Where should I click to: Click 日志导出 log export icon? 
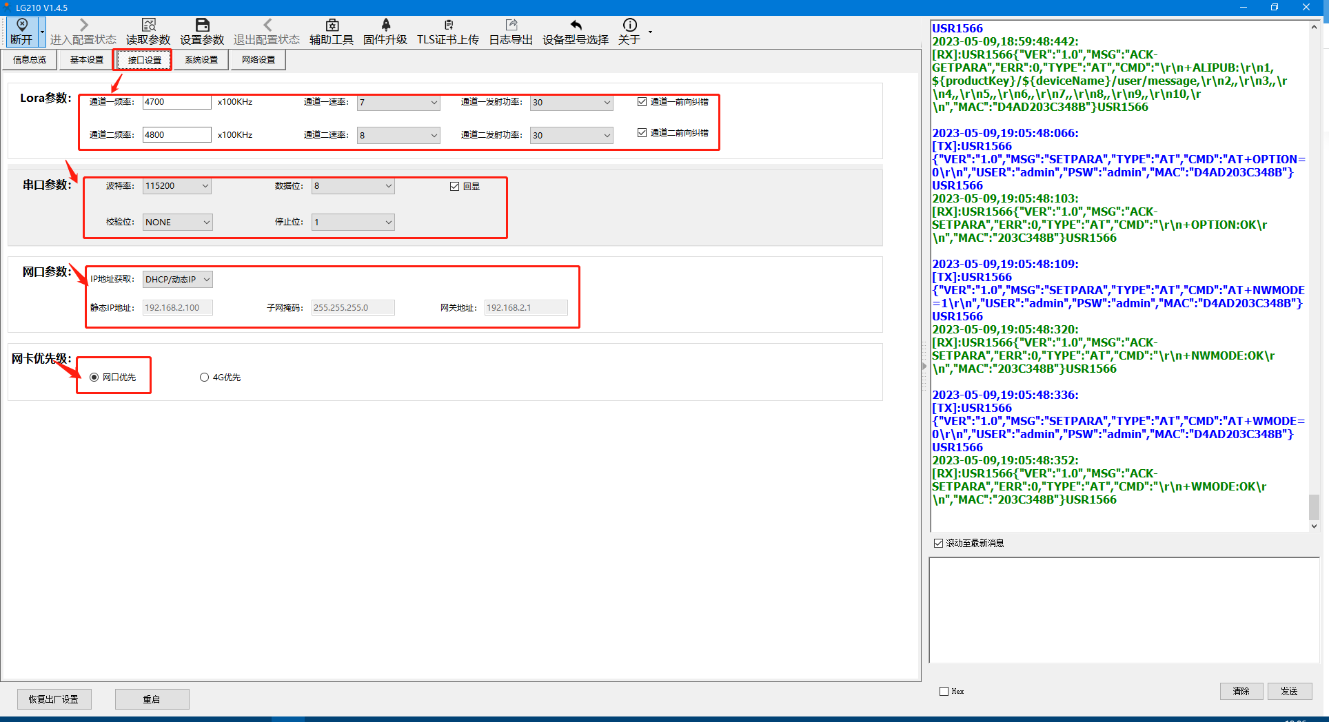[511, 26]
